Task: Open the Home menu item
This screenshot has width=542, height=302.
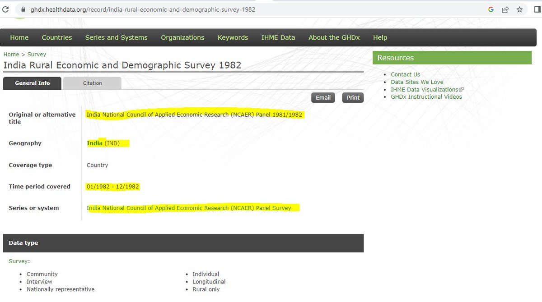Action: [19, 37]
